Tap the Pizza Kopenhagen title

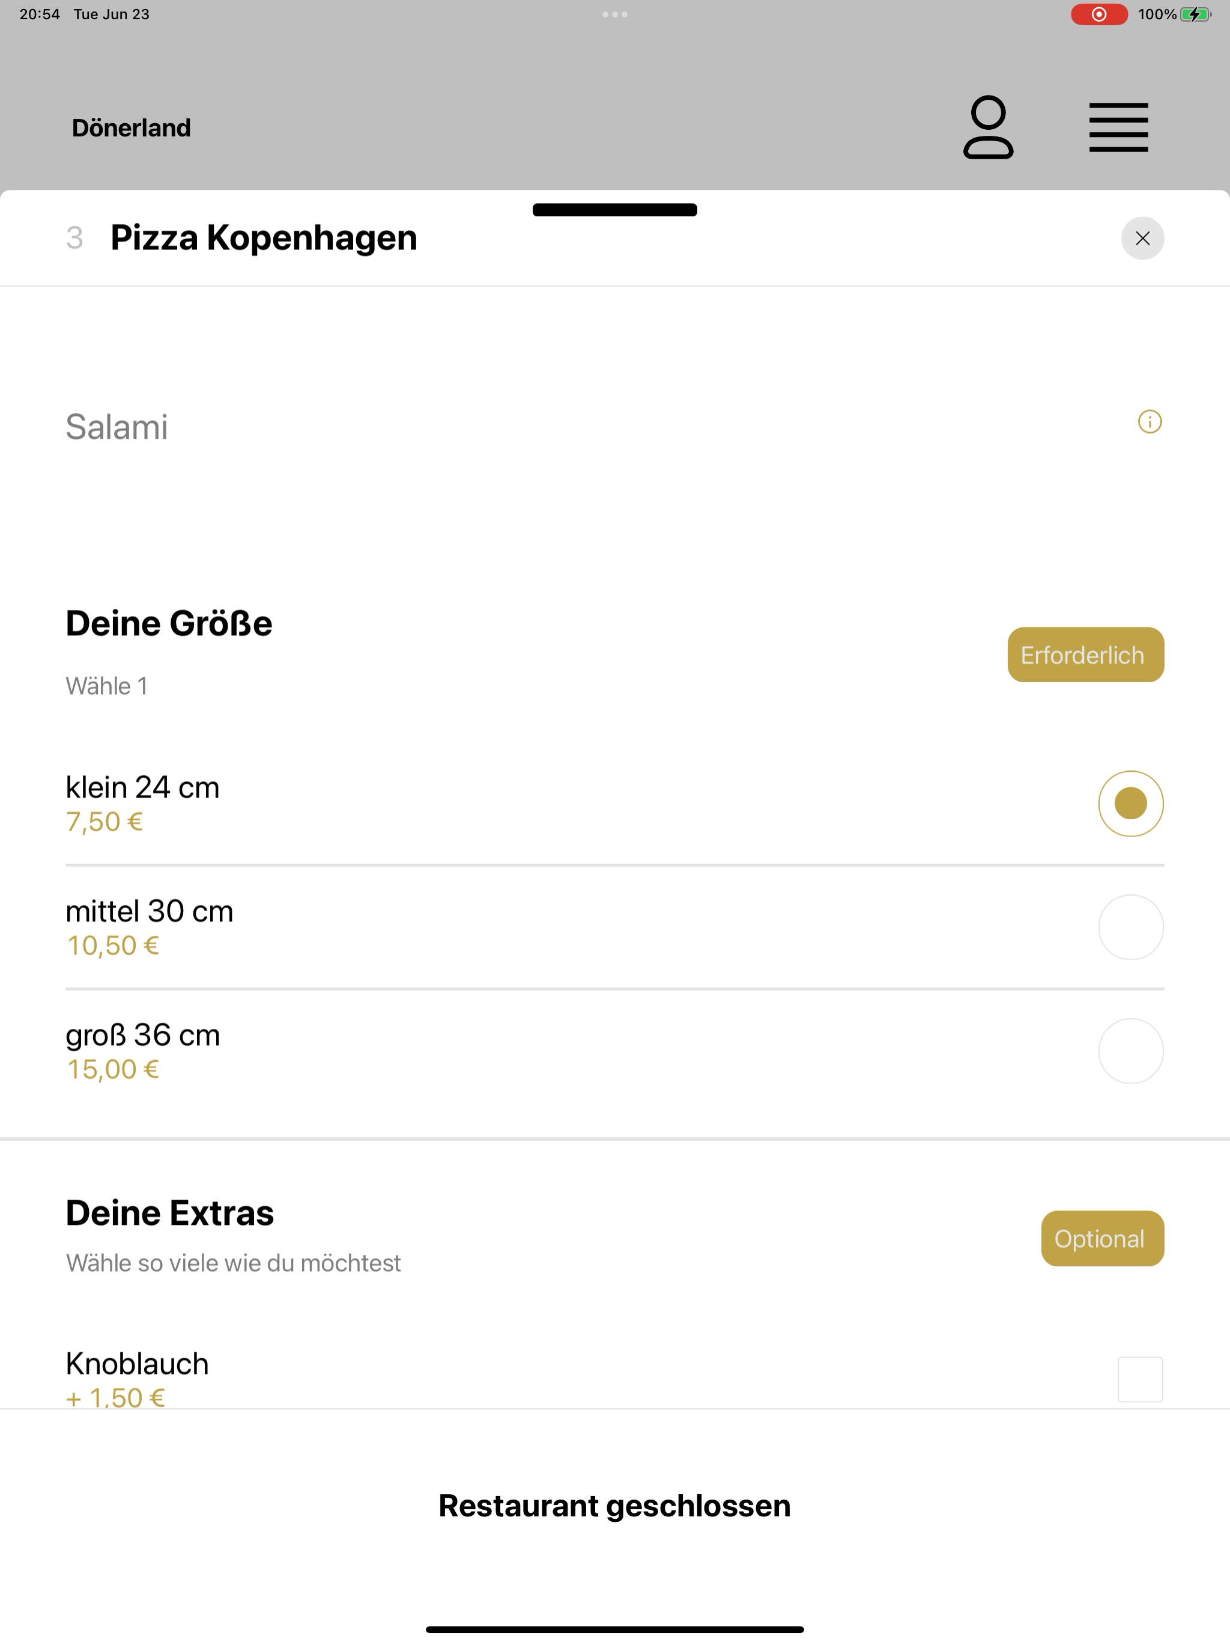click(264, 237)
